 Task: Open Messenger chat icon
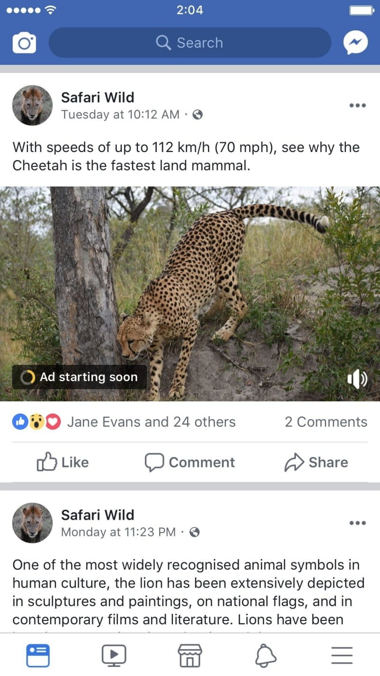click(355, 43)
